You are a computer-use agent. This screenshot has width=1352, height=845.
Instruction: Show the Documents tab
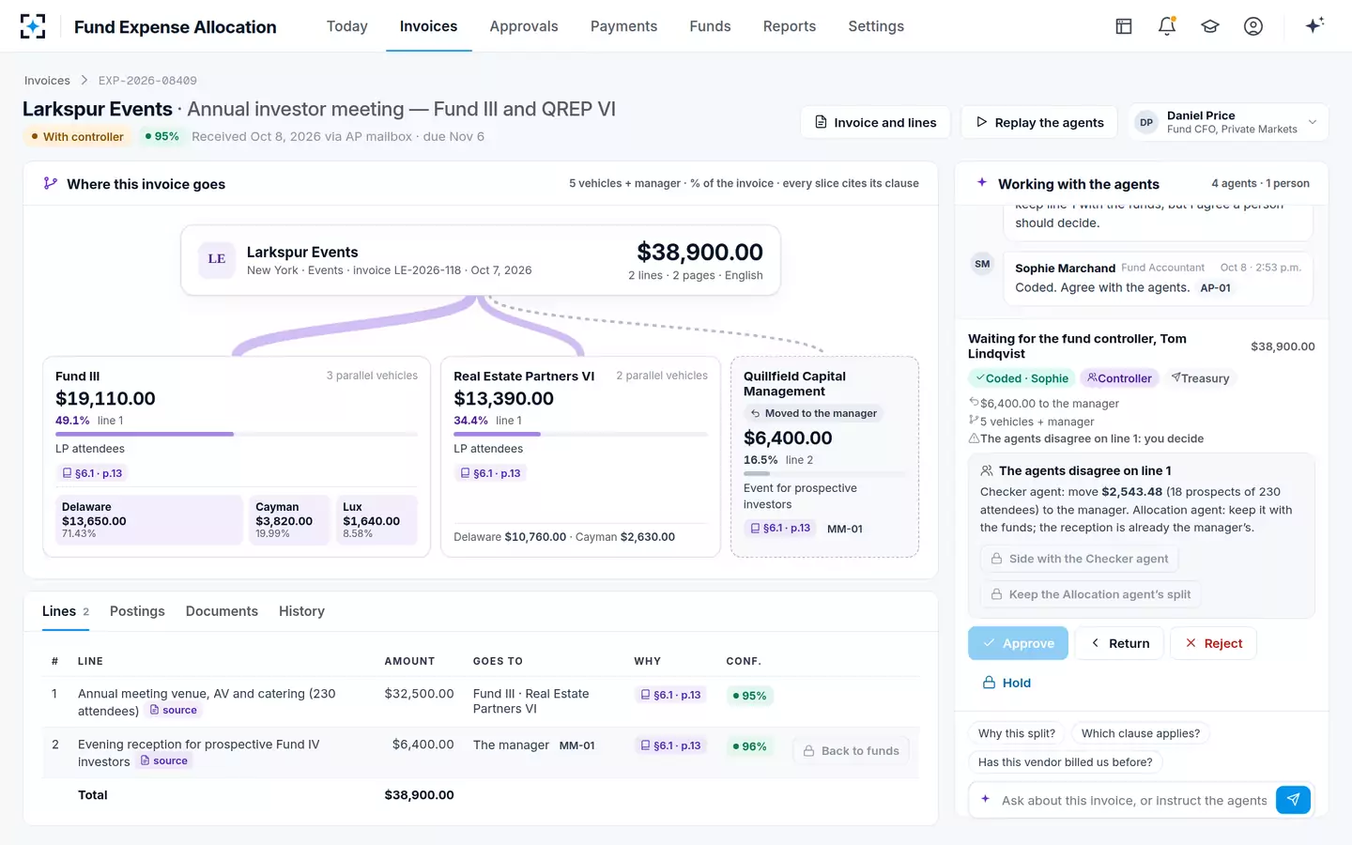click(222, 611)
